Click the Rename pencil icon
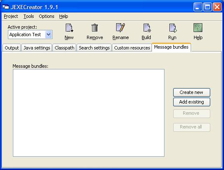Image resolution: width=224 pixels, height=170 pixels. pos(120,28)
